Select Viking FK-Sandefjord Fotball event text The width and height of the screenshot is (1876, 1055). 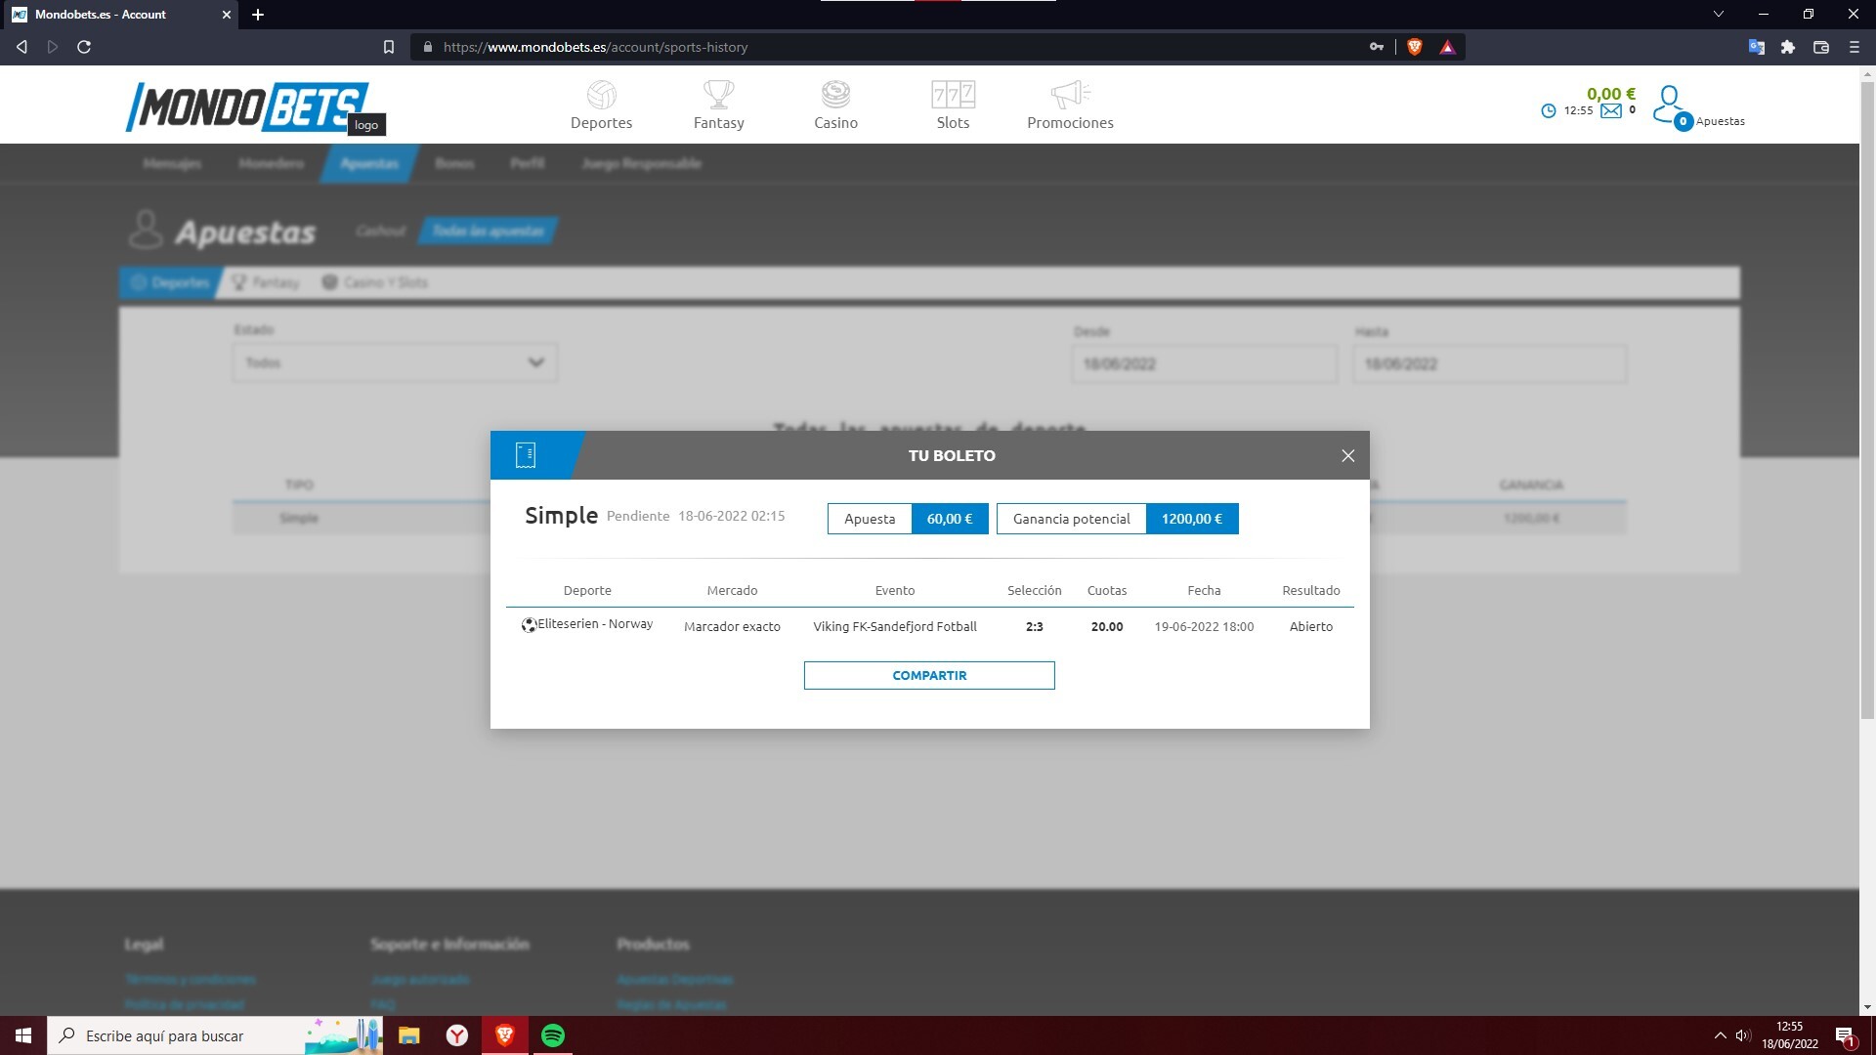[895, 626]
